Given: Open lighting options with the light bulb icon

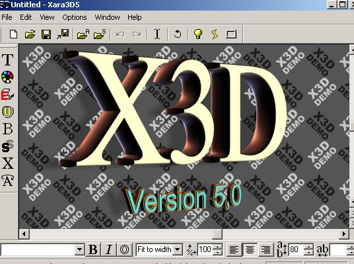Looking at the screenshot, I should pyautogui.click(x=197, y=34).
